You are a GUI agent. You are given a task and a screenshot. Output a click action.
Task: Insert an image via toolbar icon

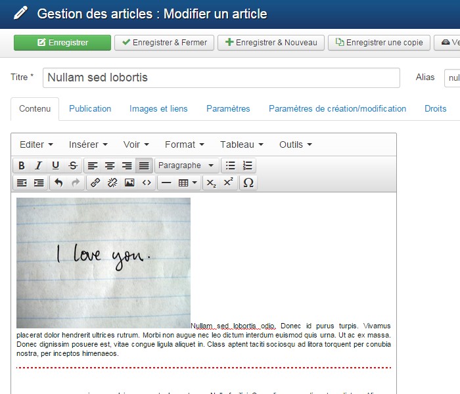pyautogui.click(x=129, y=183)
